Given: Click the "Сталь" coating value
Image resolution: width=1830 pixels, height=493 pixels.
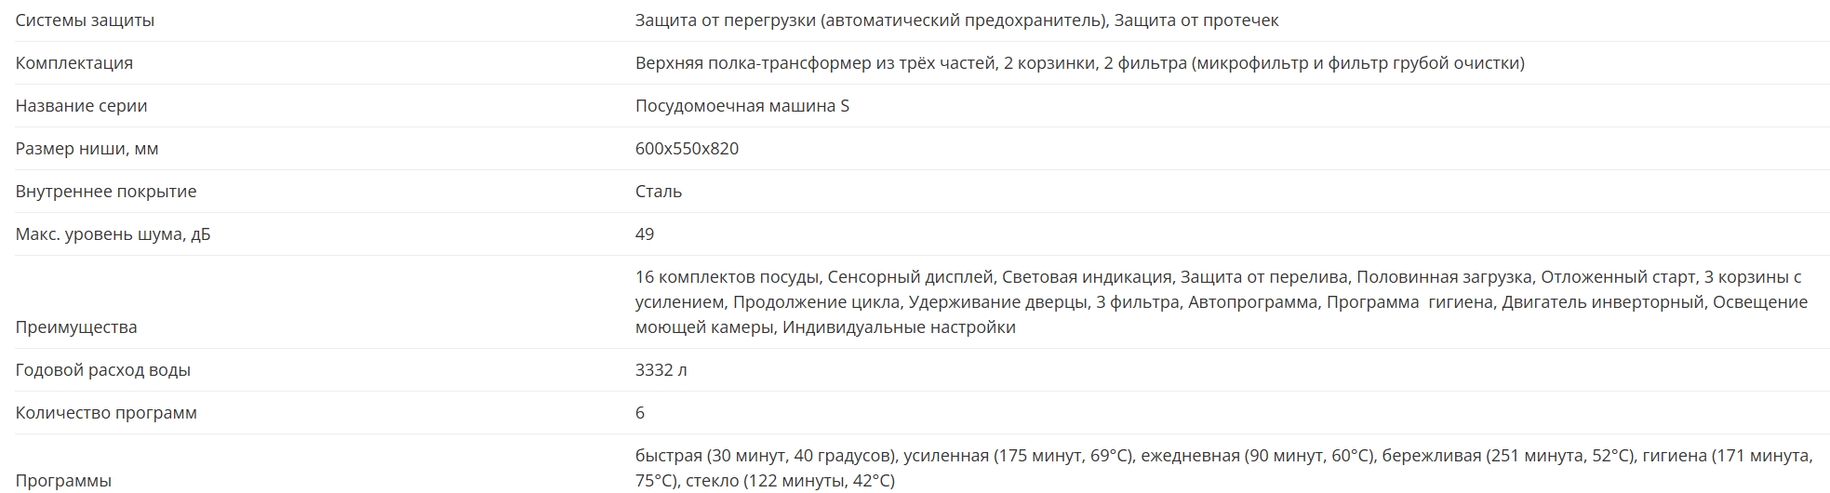Looking at the screenshot, I should point(658,192).
